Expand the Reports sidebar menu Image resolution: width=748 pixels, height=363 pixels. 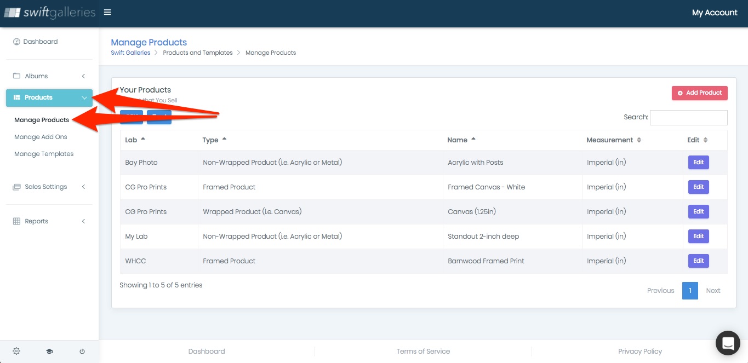tap(49, 221)
